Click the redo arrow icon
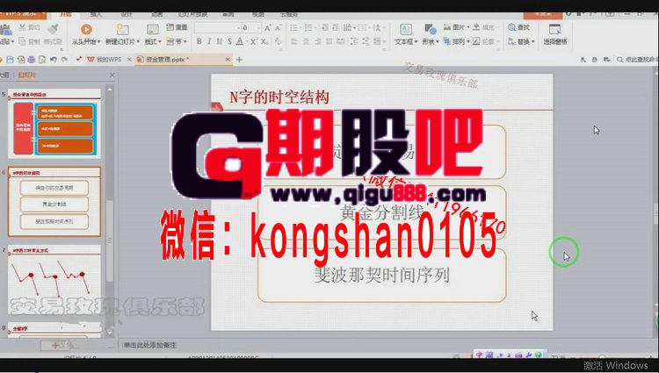659x373 pixels. [64, 60]
